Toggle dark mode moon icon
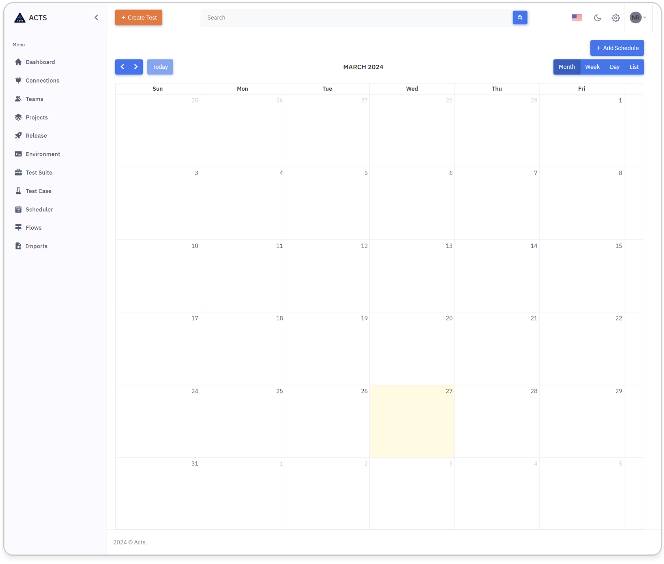This screenshot has width=664, height=564. tap(597, 18)
